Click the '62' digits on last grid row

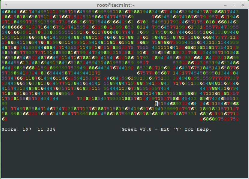click(x=5, y=119)
